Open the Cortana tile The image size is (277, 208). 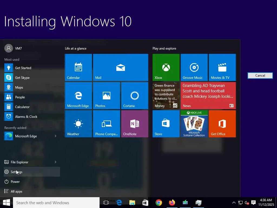coord(135,96)
